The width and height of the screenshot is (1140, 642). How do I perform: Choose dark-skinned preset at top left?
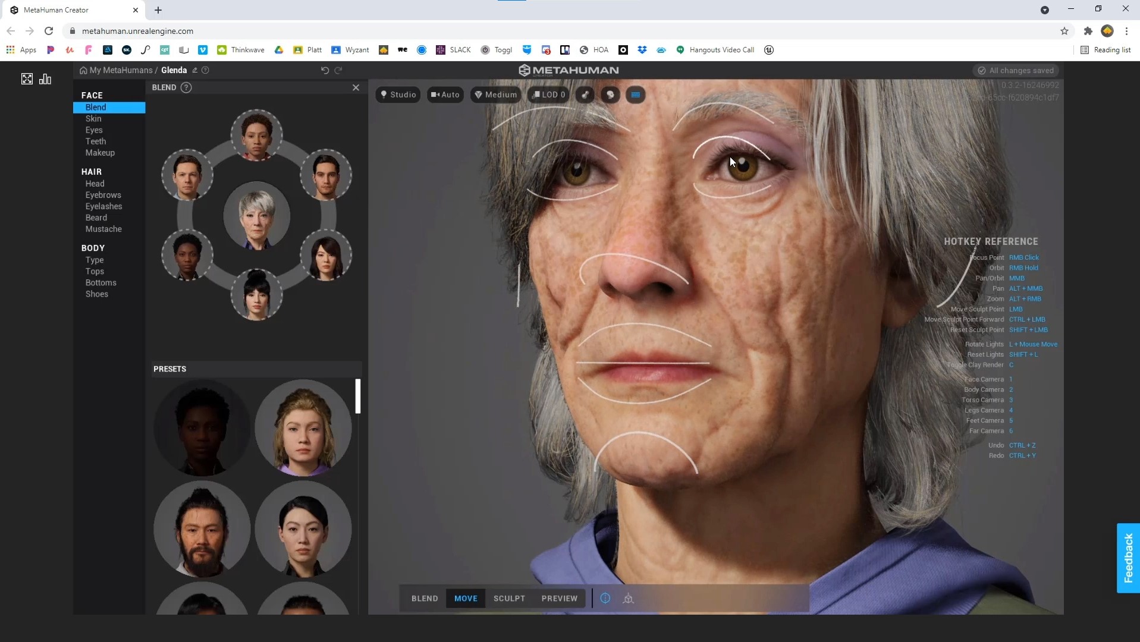click(202, 427)
